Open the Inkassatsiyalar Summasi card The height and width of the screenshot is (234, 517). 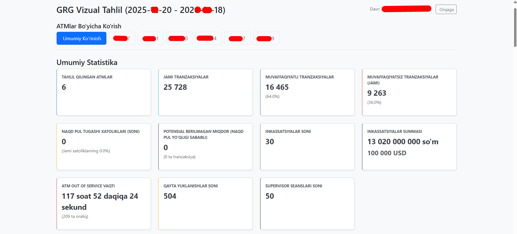[409, 147]
